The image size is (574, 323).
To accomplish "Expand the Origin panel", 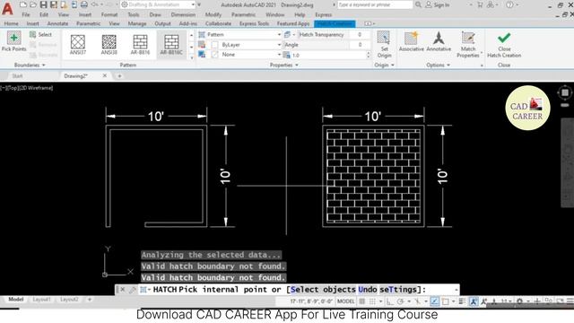I will [x=385, y=65].
